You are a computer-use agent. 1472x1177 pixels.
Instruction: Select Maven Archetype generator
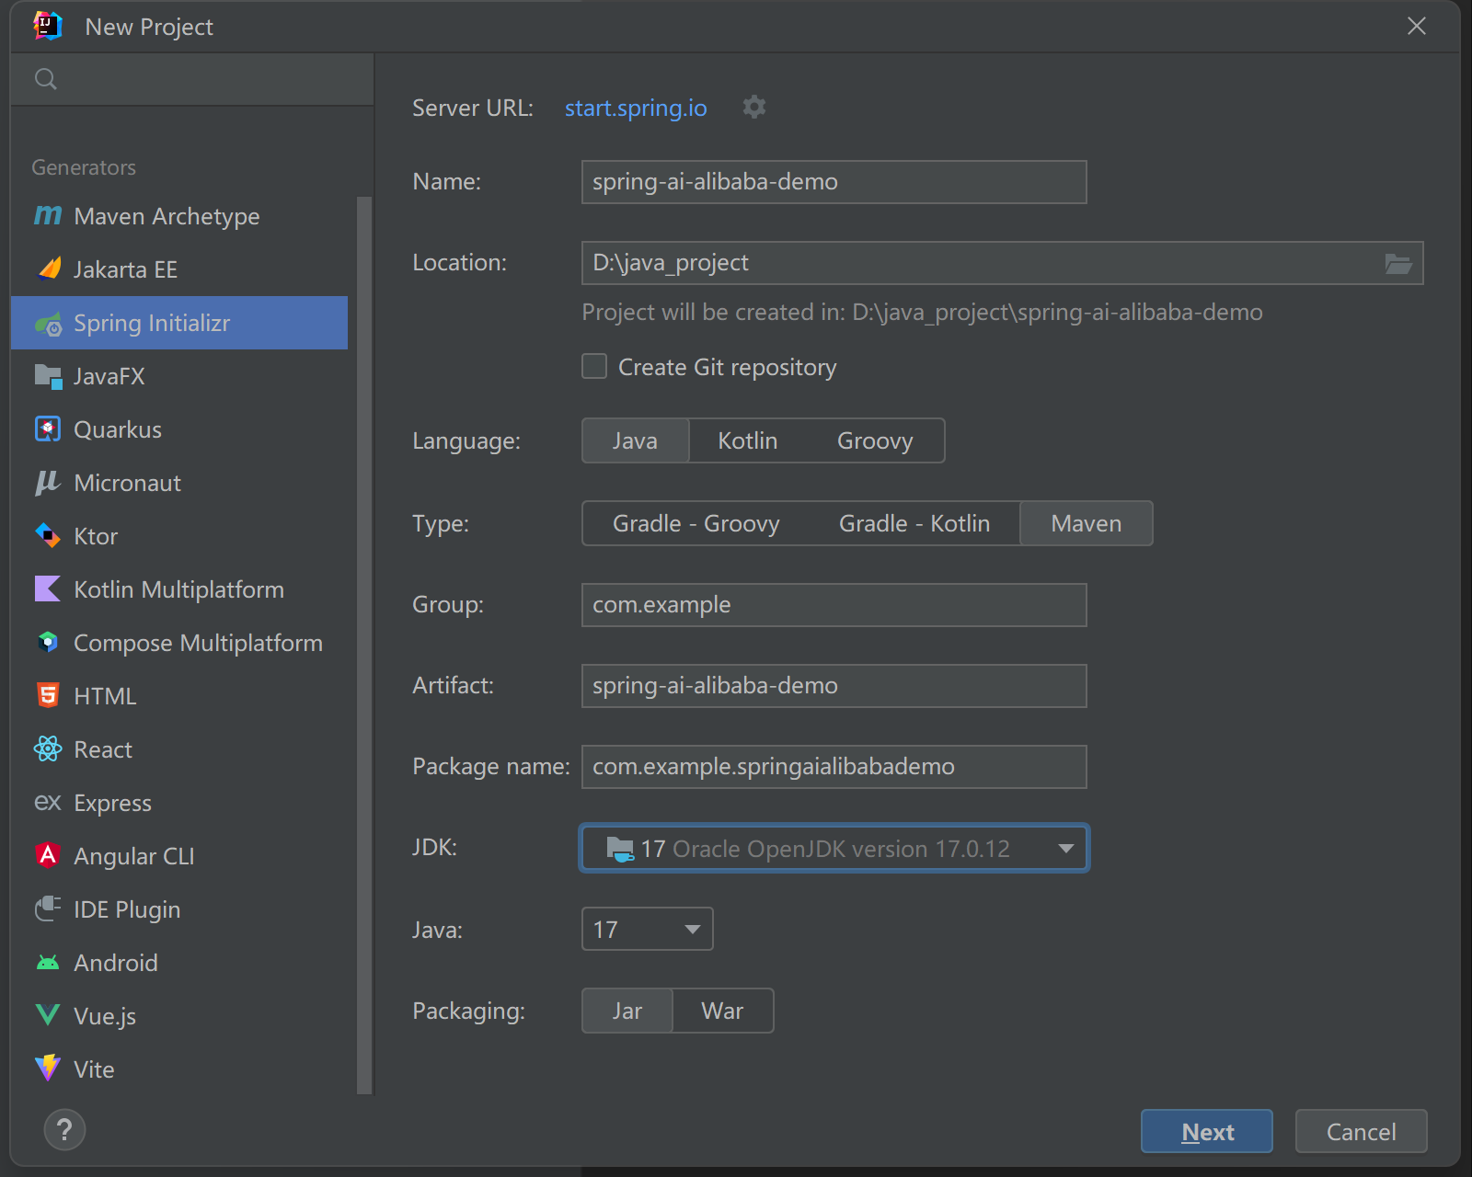tap(179, 216)
